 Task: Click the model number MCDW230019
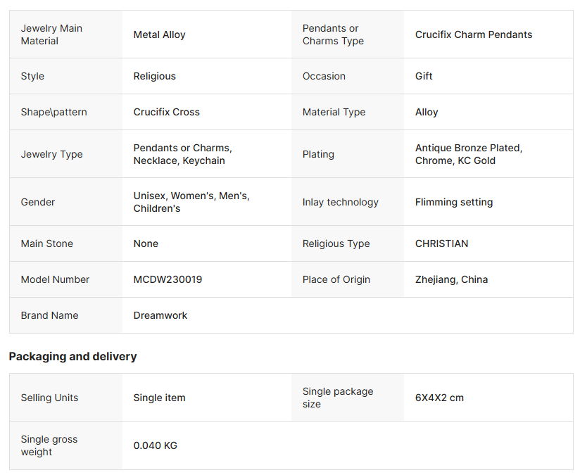[168, 279]
